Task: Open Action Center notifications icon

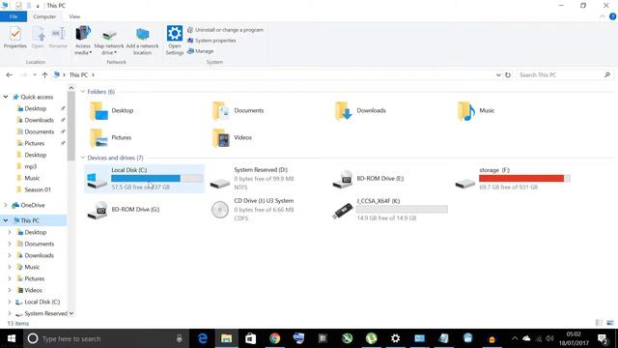Action: point(603,338)
